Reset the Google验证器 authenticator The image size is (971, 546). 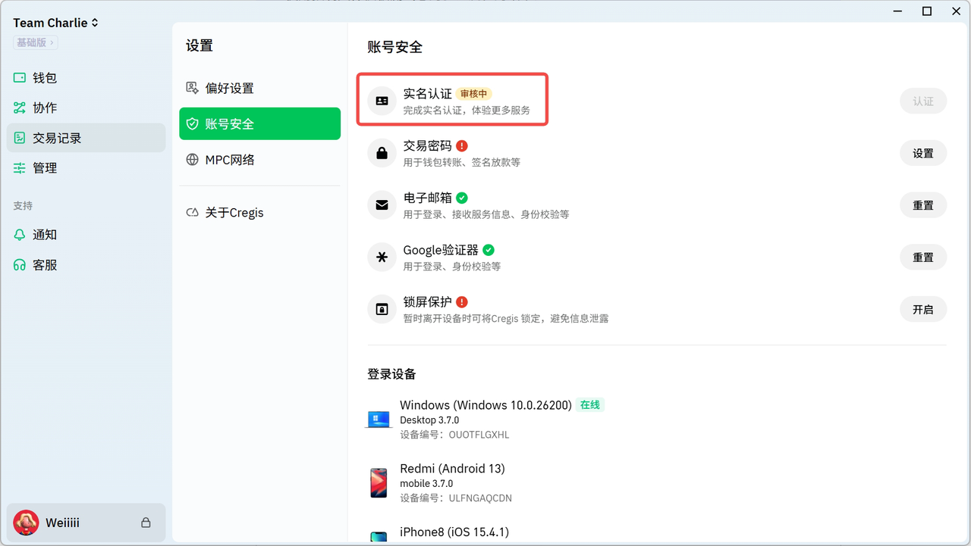pos(922,257)
